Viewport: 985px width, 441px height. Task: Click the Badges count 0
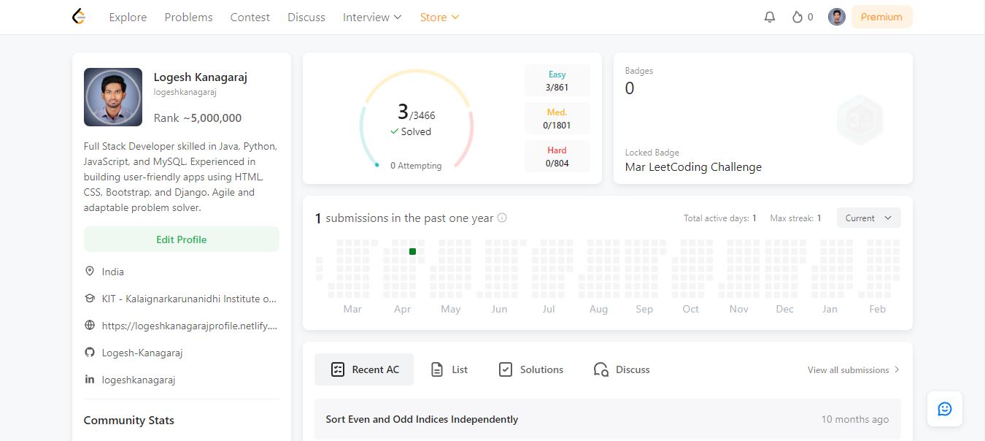[630, 88]
